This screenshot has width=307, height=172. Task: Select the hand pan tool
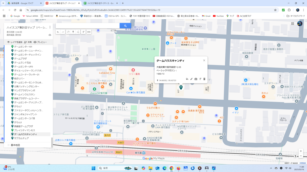point(68,32)
